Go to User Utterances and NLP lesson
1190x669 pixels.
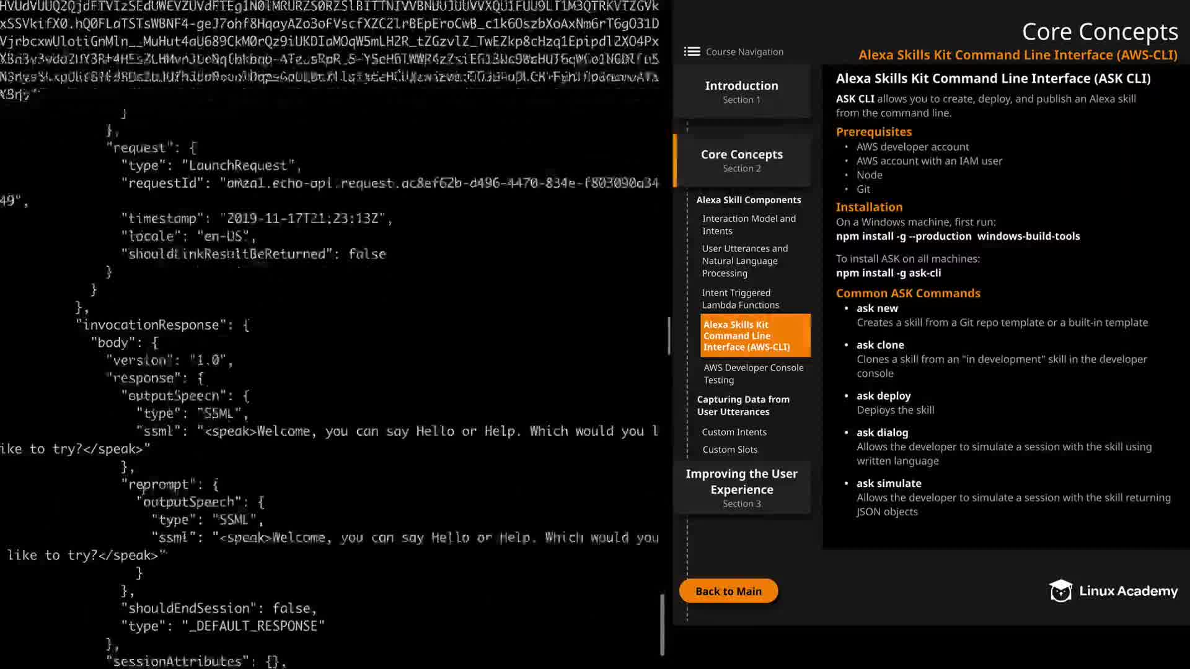click(x=744, y=260)
